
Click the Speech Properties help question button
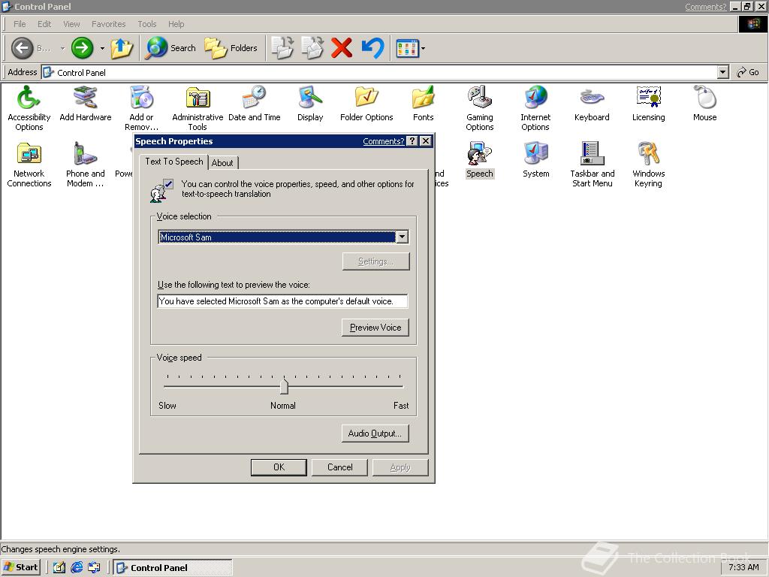[412, 141]
